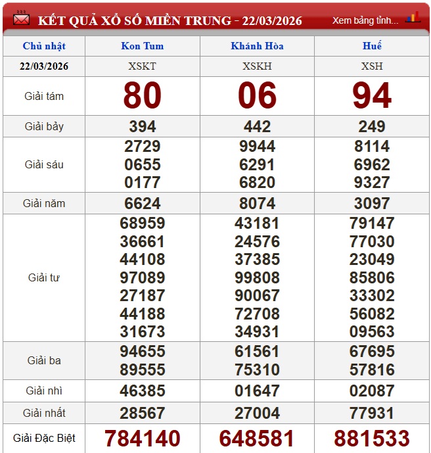431x453 pixels.
Task: Select the XSKH code under Khánh Hòa
Action: [257, 66]
